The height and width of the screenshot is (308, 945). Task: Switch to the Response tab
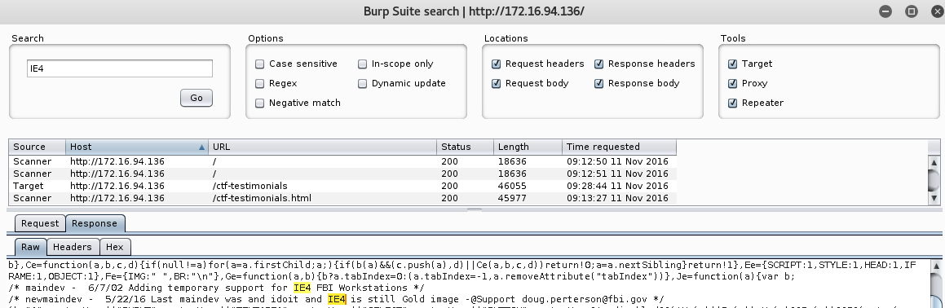point(95,223)
